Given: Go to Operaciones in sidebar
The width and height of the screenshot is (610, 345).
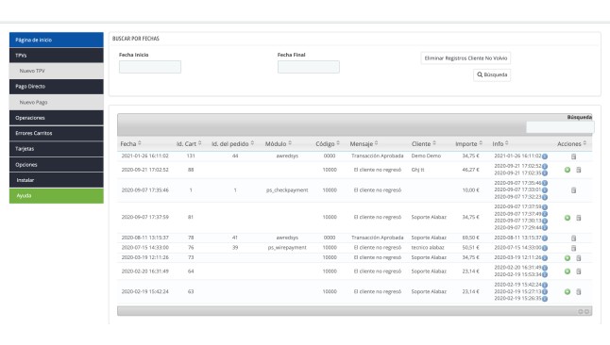Looking at the screenshot, I should click(x=57, y=118).
